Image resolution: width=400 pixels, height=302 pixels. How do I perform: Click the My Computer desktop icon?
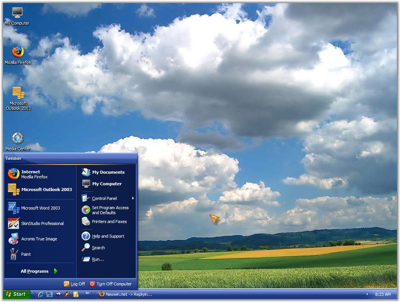(x=17, y=13)
